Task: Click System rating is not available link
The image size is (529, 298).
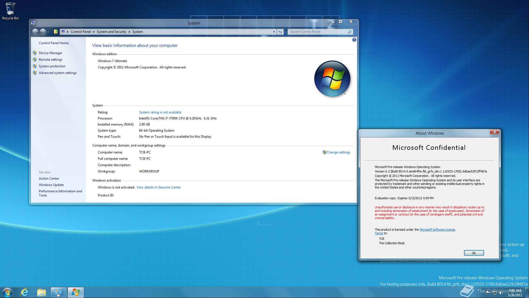Action: (x=160, y=112)
